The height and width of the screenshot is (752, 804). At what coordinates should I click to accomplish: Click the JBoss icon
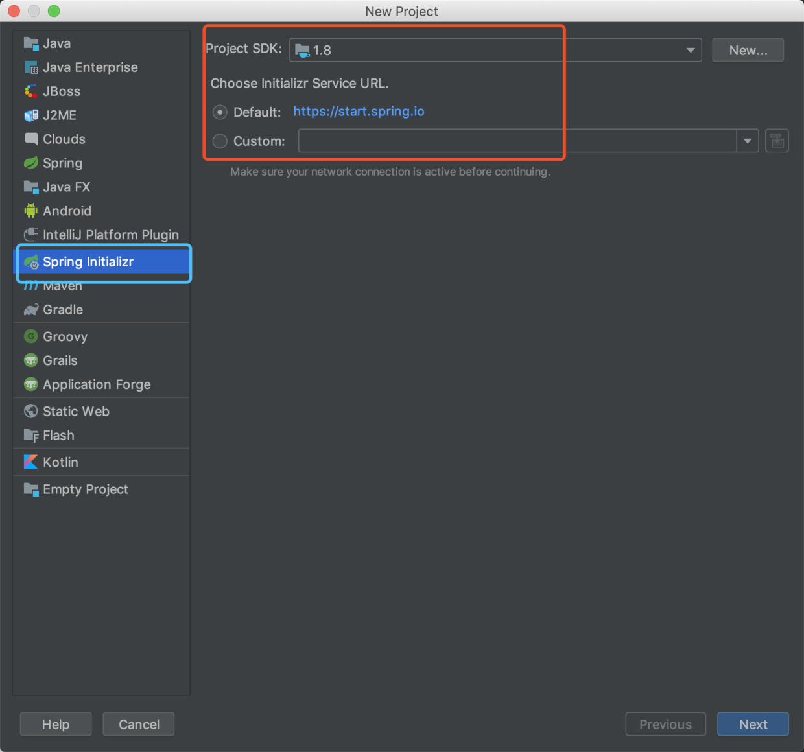tap(30, 91)
